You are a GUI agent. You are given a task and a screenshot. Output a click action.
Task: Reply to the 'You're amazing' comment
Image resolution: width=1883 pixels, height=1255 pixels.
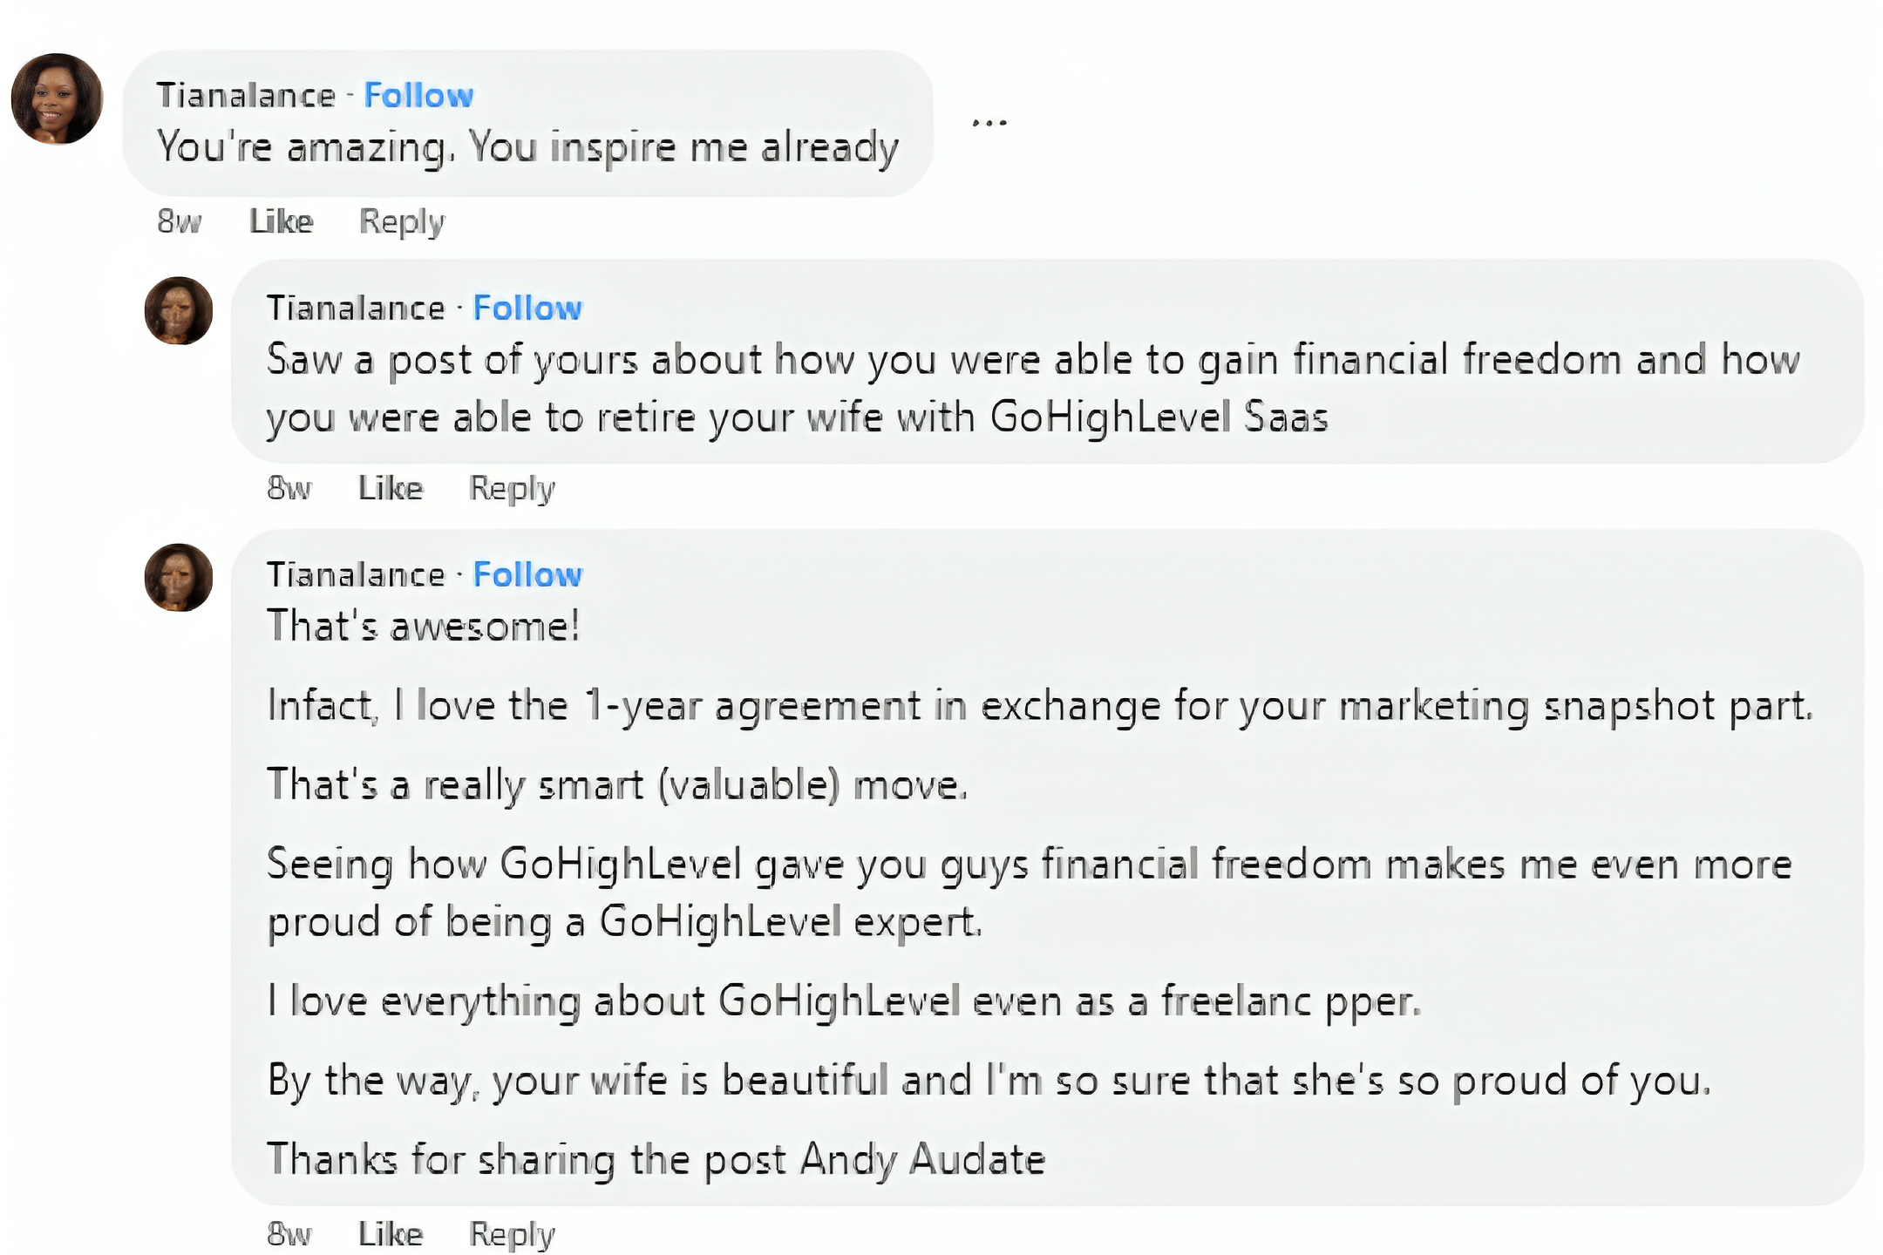402,221
